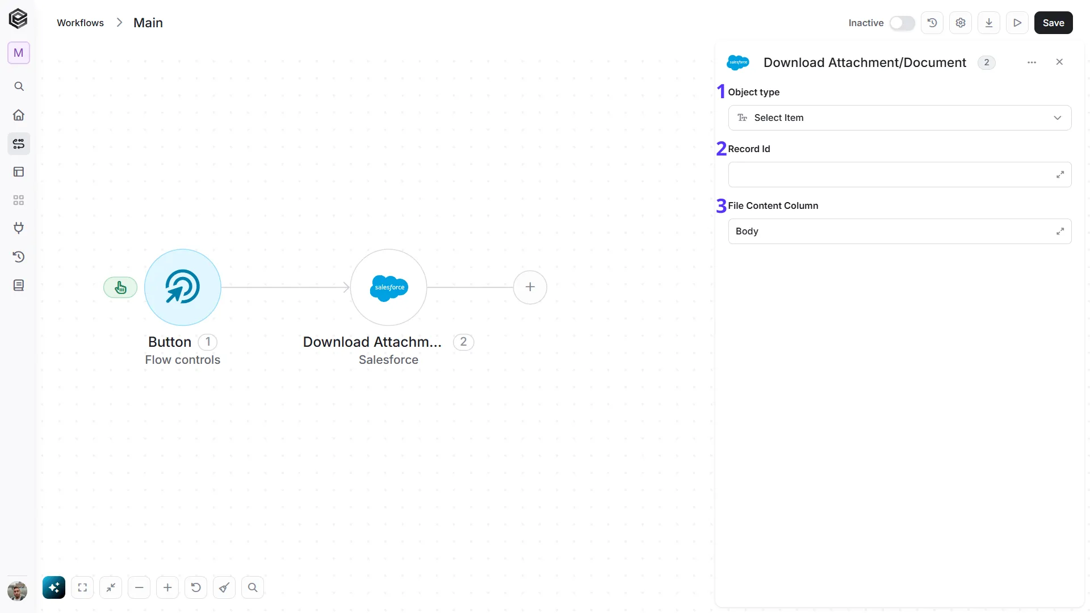The image size is (1090, 613).
Task: Click the app logo in the top-left corner
Action: [18, 19]
